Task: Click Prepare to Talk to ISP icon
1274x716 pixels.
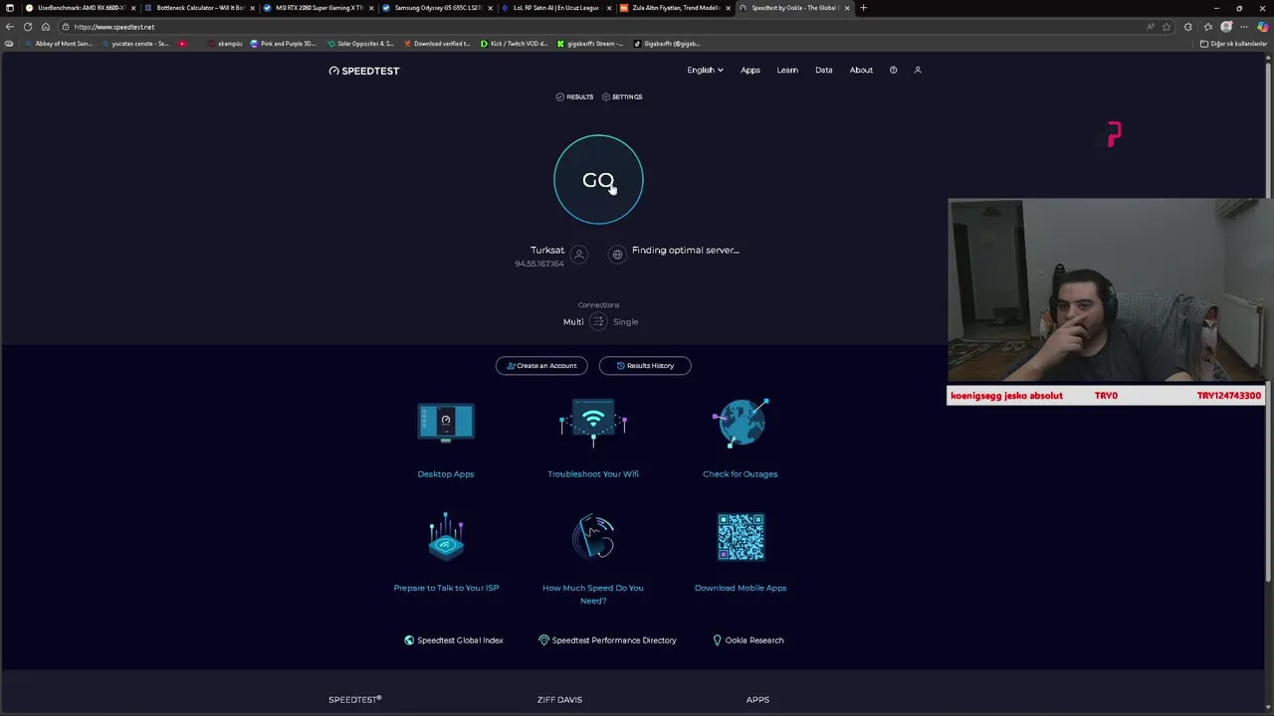Action: [446, 537]
